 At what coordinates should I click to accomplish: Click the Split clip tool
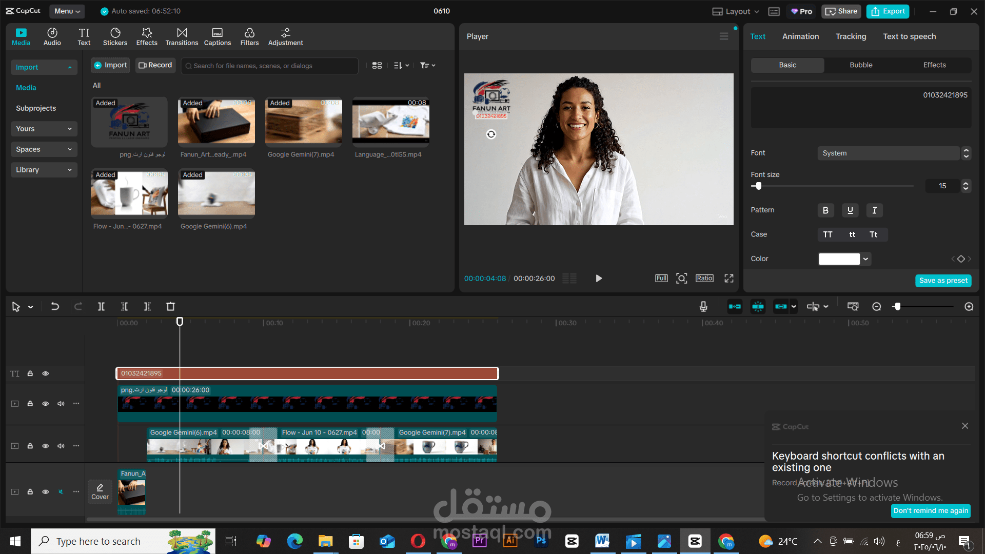tap(101, 307)
